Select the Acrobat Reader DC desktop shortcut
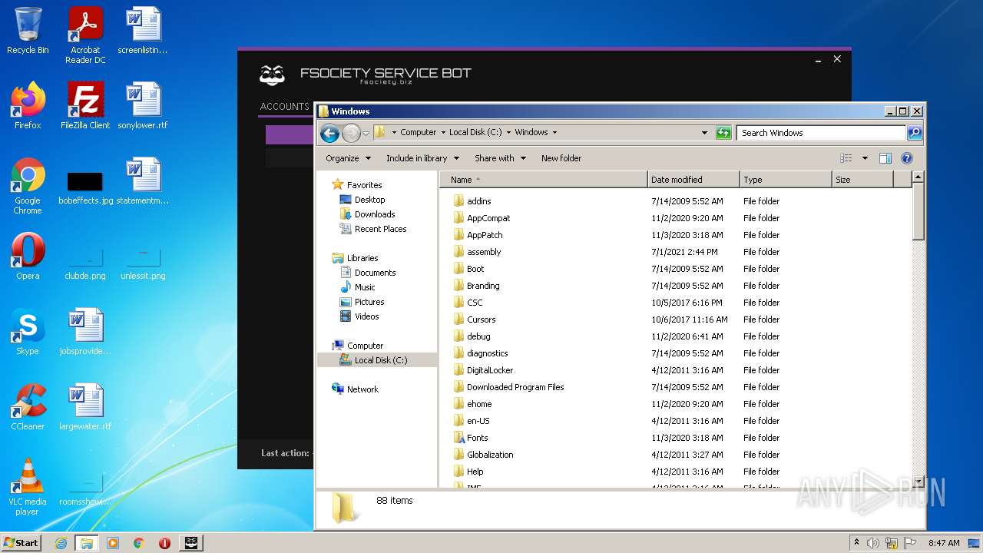This screenshot has width=983, height=553. pos(85,35)
